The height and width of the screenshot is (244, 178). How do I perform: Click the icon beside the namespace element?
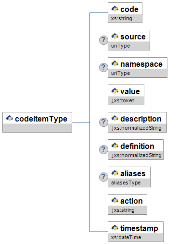coord(115,63)
